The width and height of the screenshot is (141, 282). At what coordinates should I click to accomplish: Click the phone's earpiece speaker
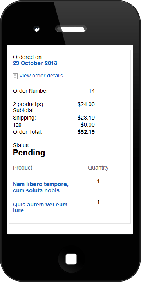pyautogui.click(x=71, y=29)
